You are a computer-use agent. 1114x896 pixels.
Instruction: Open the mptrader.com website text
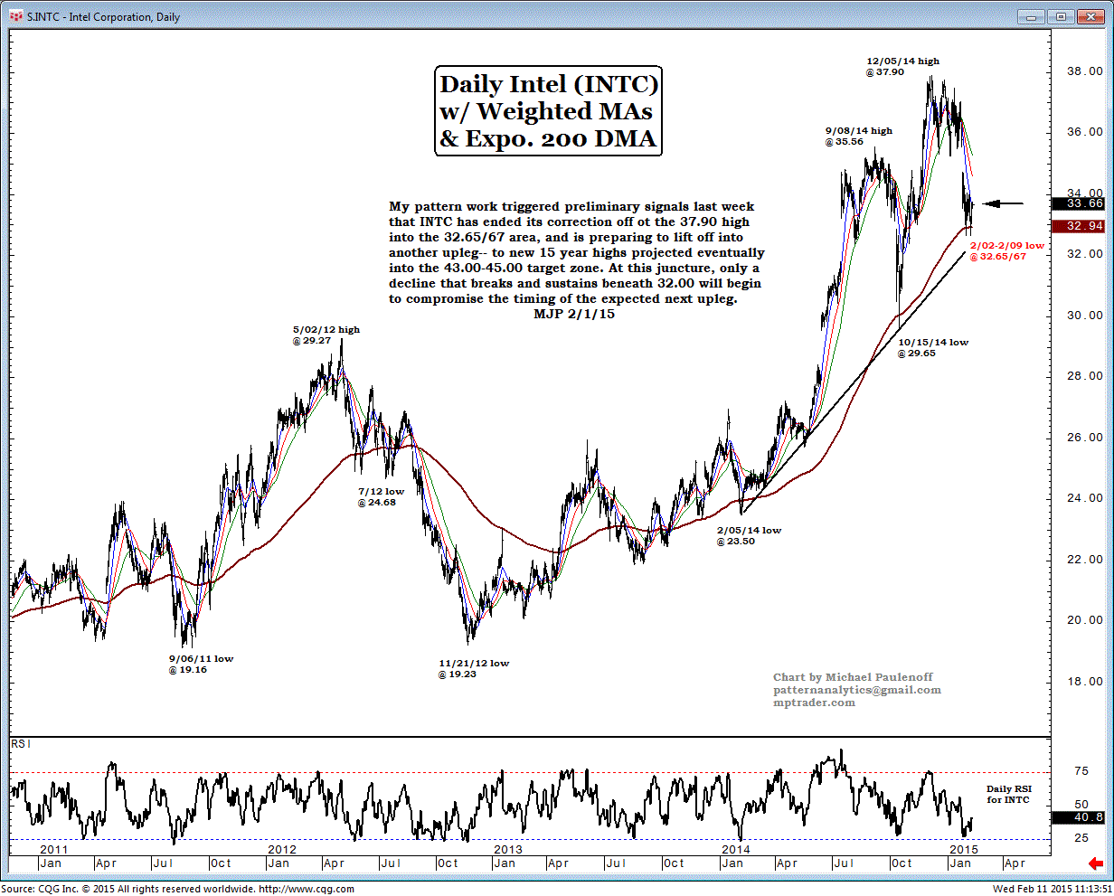pos(814,703)
